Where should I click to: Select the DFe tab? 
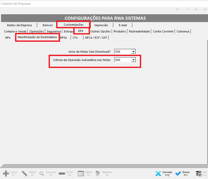(81, 31)
